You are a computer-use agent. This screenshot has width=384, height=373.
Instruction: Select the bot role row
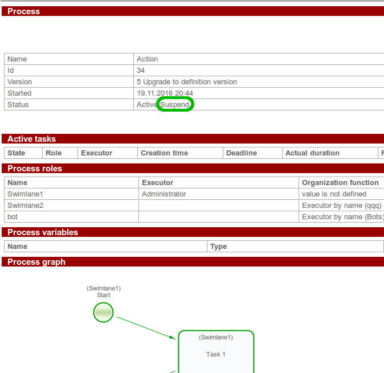point(13,217)
